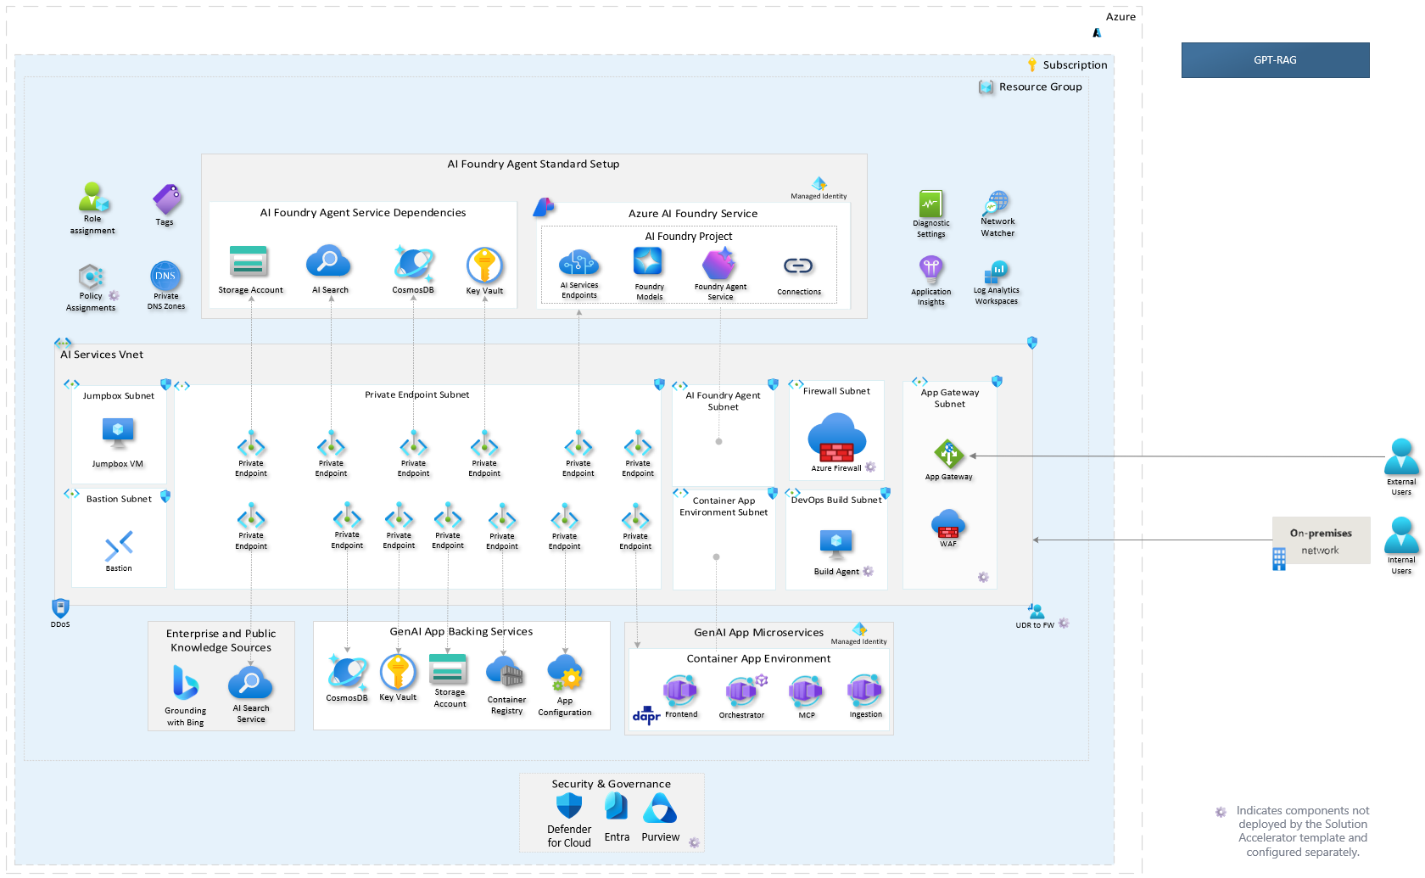The image size is (1425, 878).
Task: Select the Role assignment icon
Action: click(93, 198)
